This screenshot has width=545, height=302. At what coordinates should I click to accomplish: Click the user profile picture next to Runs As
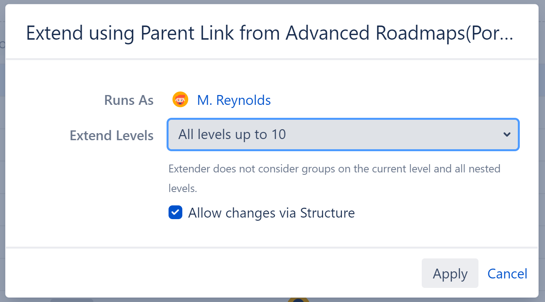click(x=180, y=99)
